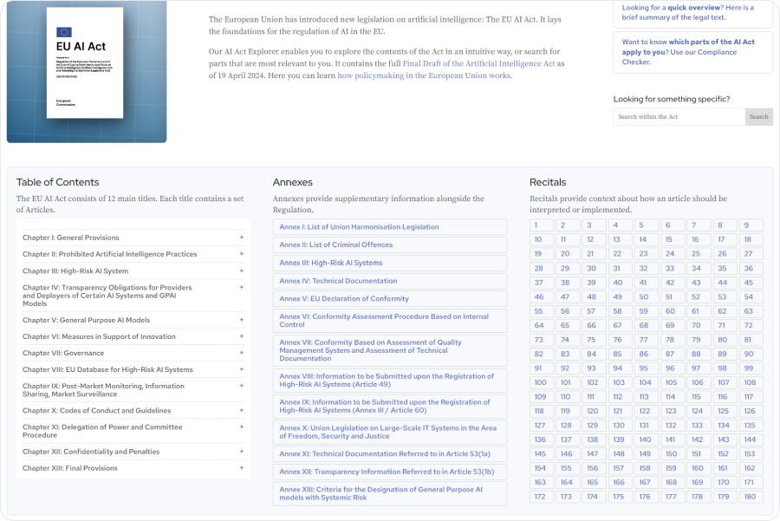The height and width of the screenshot is (521, 780).
Task: Go to Recital 153
Action: pyautogui.click(x=751, y=454)
